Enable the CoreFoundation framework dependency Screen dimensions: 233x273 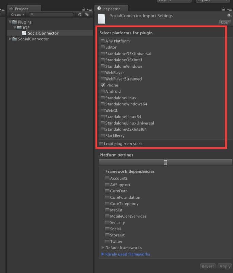107,198
